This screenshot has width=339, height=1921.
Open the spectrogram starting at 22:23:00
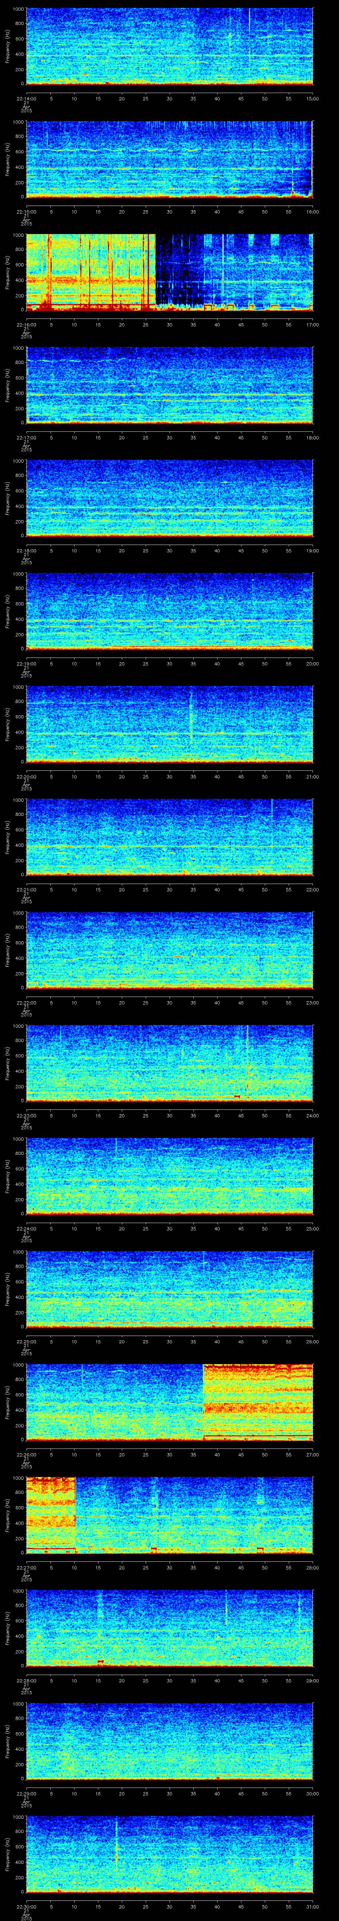coord(169,1063)
